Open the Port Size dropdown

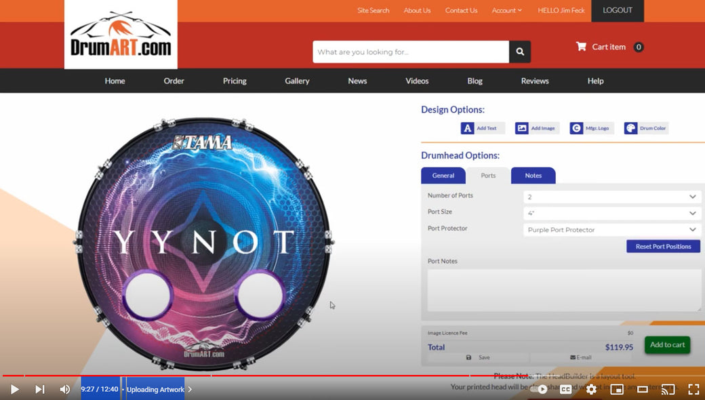[x=611, y=213]
